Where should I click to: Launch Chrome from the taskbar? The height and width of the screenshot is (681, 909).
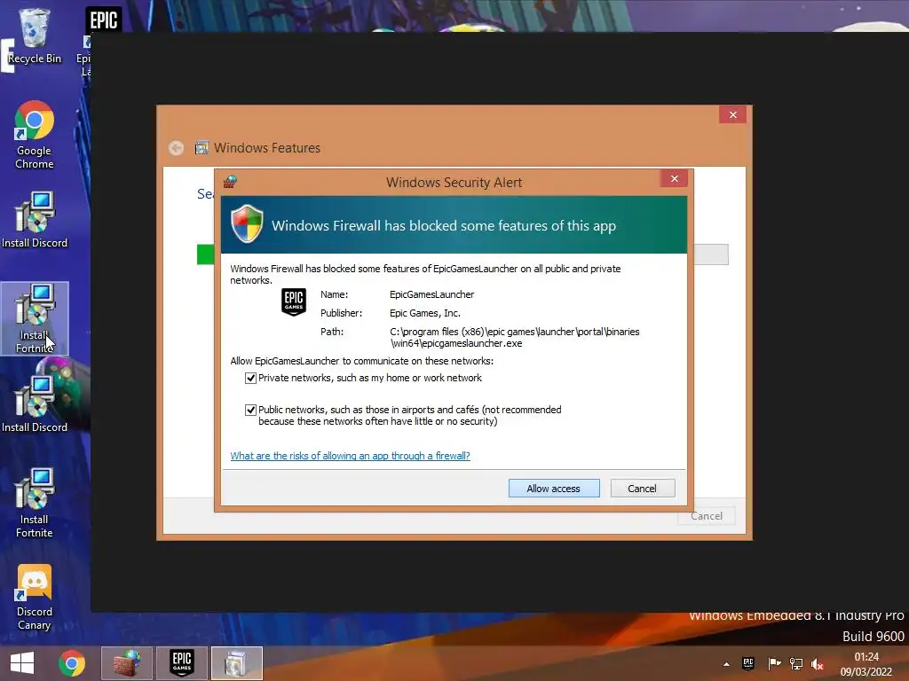coord(72,663)
